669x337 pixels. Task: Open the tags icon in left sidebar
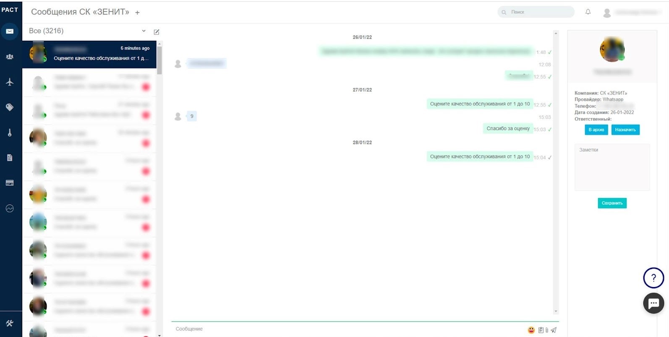click(x=10, y=107)
